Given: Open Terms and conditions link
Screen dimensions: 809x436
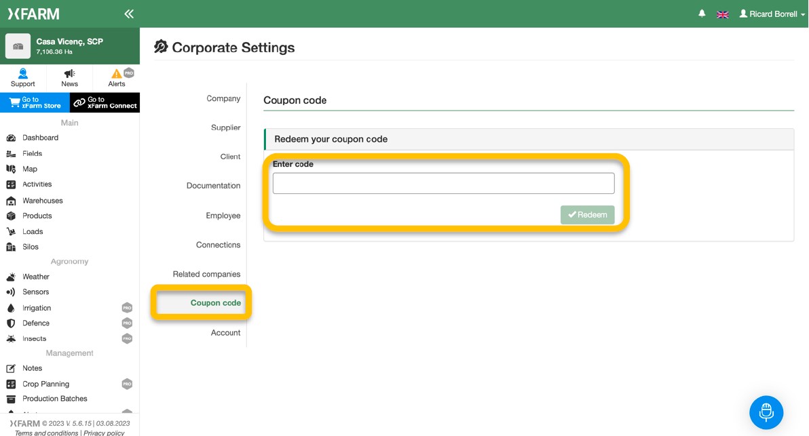Looking at the screenshot, I should (x=46, y=433).
